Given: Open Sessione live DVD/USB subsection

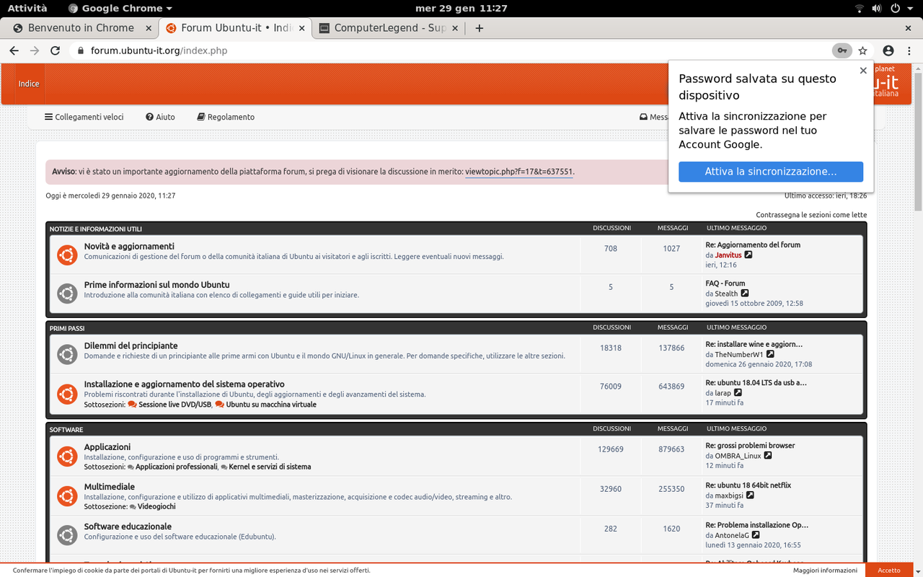Looking at the screenshot, I should tap(175, 405).
